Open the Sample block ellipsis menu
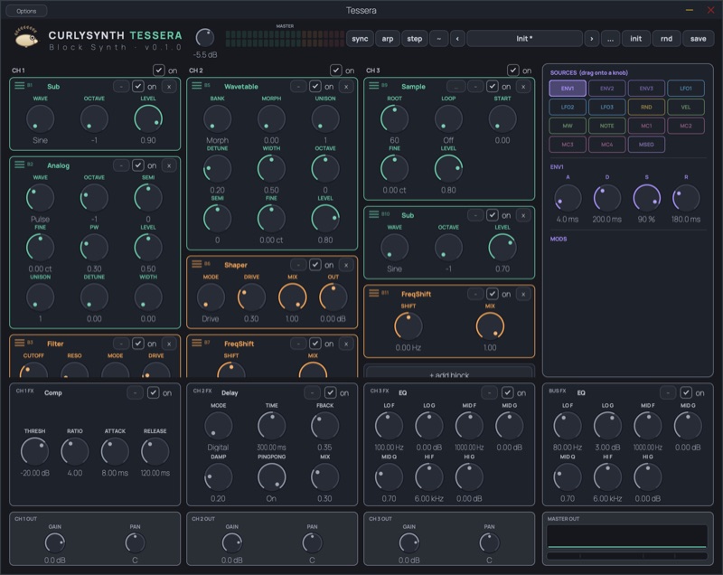 (x=456, y=86)
